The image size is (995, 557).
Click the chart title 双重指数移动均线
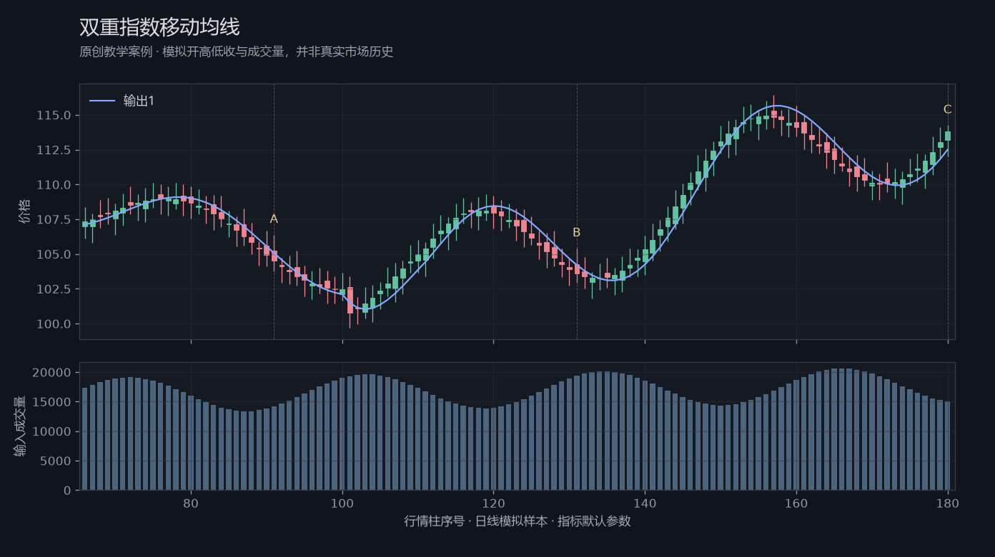point(159,27)
